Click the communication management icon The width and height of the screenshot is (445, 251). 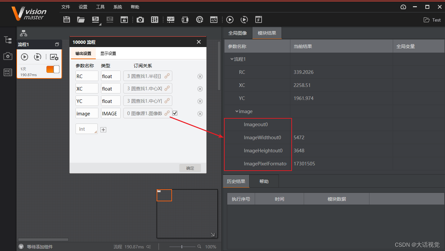(185, 20)
